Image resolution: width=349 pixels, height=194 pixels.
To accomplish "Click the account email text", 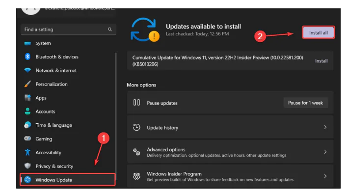I will pos(80,9).
